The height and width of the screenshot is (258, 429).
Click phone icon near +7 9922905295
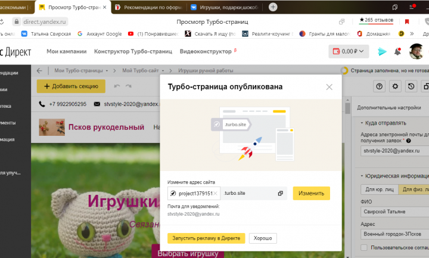42,104
